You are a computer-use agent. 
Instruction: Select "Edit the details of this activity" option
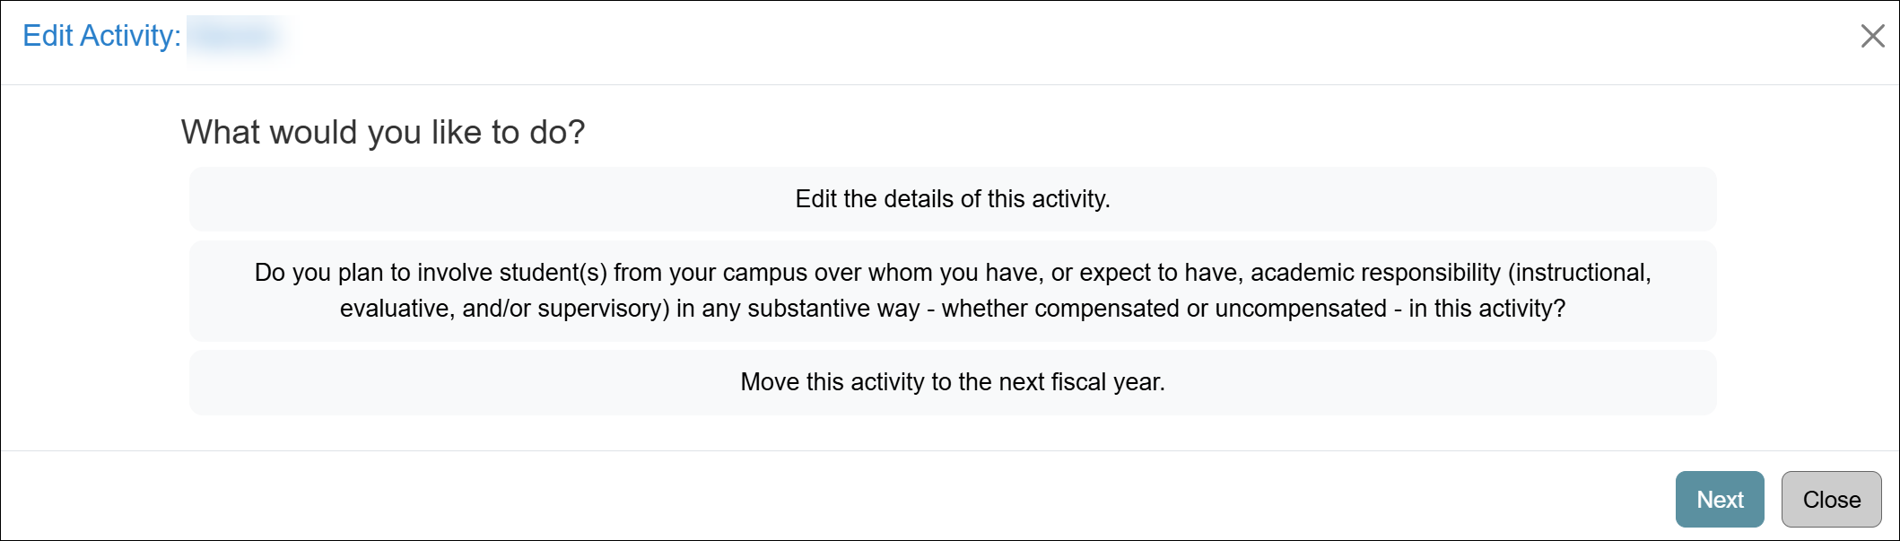pos(951,199)
